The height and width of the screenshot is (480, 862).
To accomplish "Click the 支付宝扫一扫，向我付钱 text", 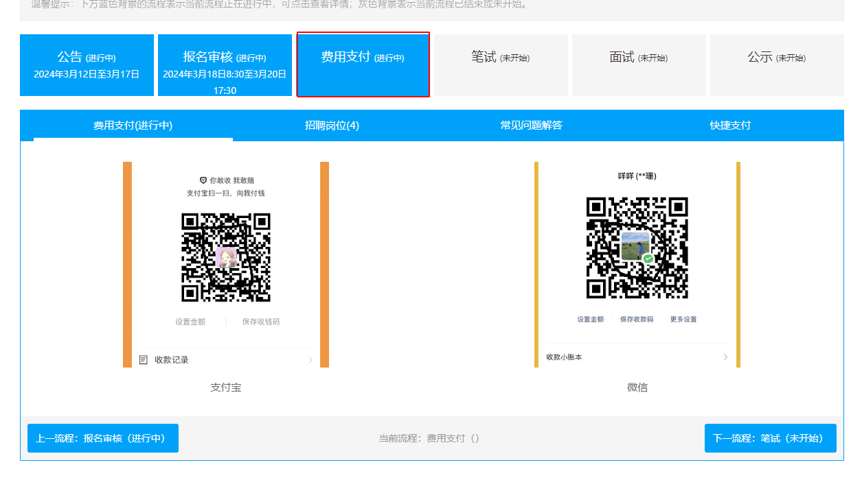I will point(226,193).
